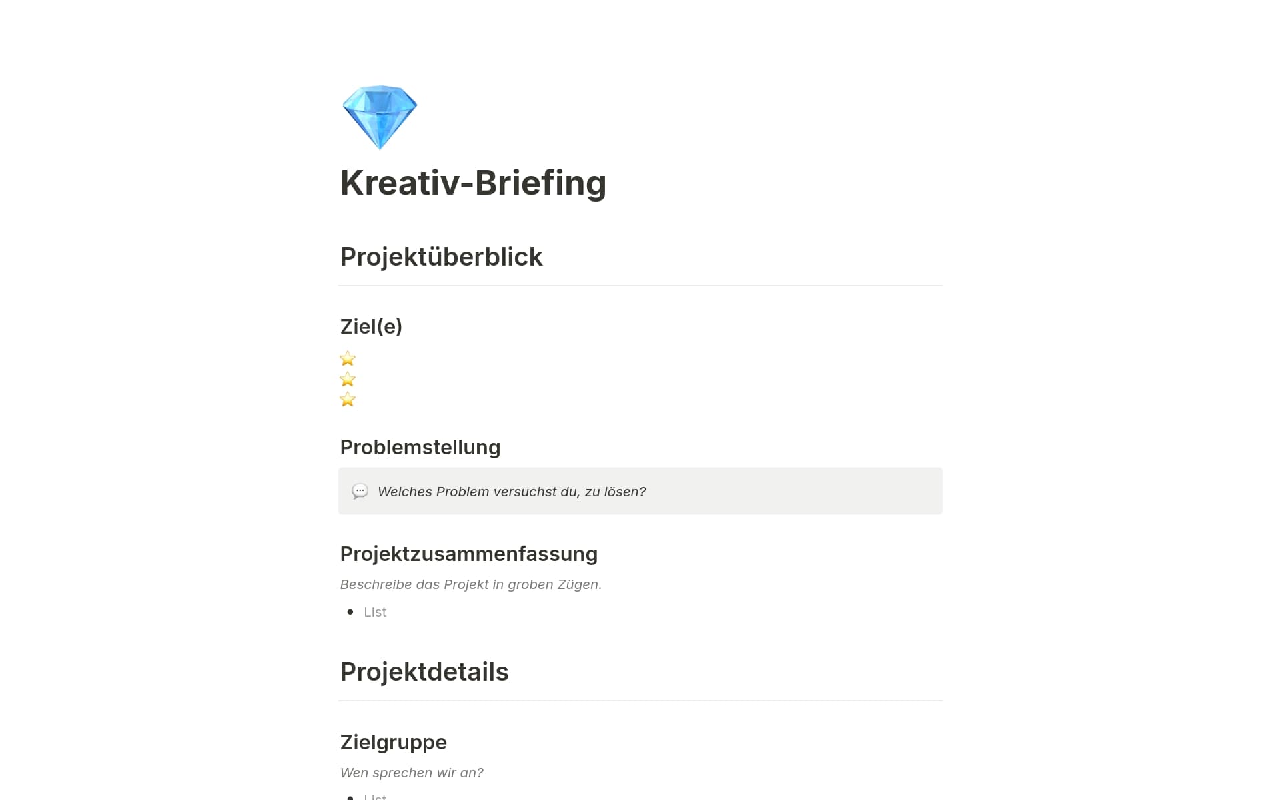Image resolution: width=1281 pixels, height=800 pixels.
Task: Click the first star under Ziel(e)
Action: (x=348, y=359)
